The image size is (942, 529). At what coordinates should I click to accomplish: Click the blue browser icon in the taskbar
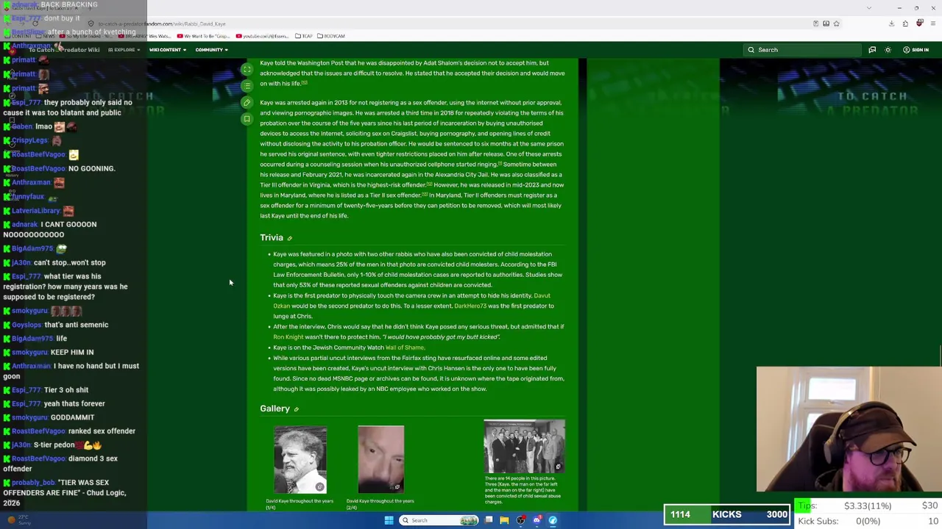[553, 520]
